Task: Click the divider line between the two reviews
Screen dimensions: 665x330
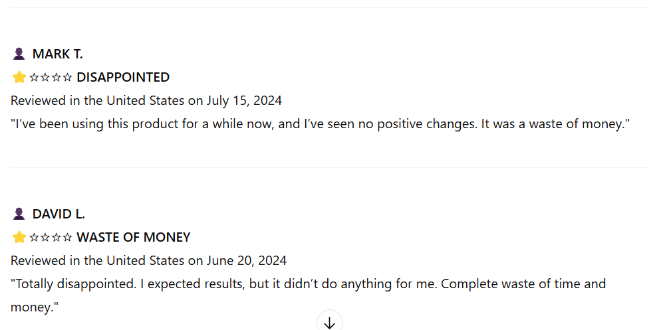Action: 330,167
